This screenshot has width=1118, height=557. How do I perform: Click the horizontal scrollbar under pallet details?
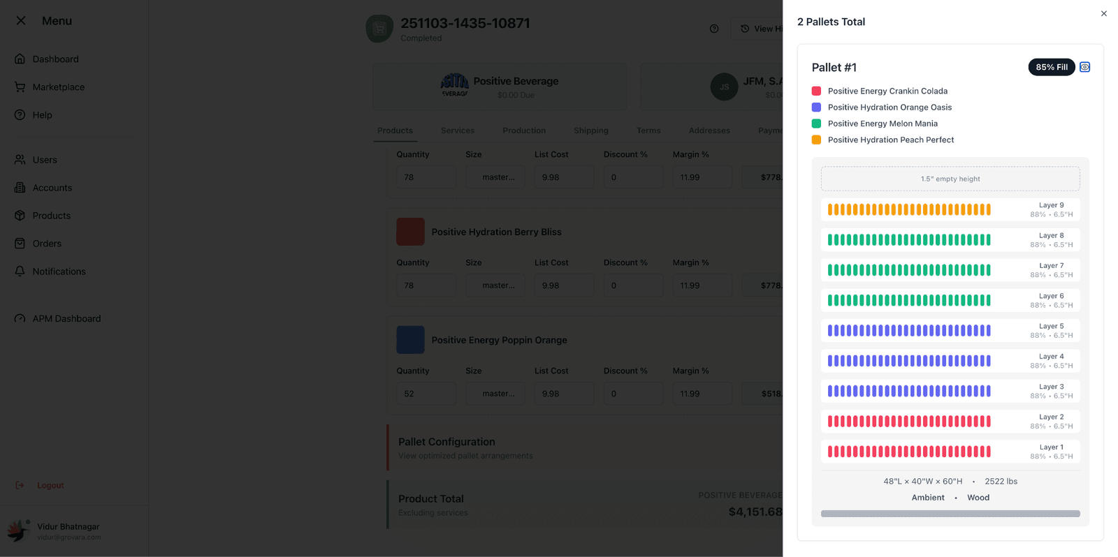click(950, 514)
